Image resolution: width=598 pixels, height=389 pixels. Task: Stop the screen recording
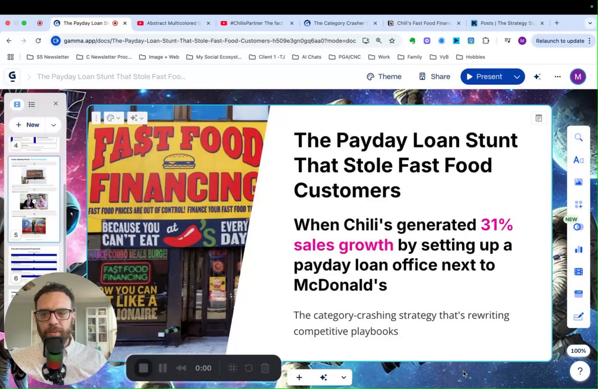143,368
